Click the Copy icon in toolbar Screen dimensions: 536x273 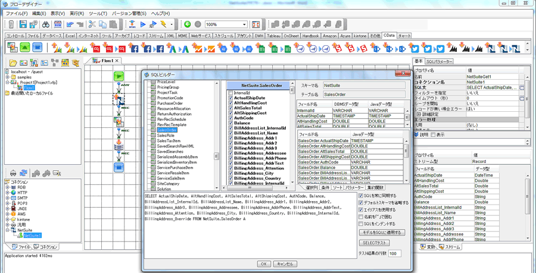pos(103,24)
